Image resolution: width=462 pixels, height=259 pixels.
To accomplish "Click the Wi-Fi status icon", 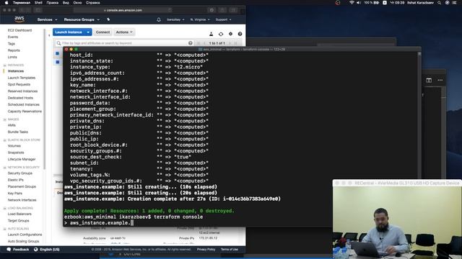I will point(352,3).
